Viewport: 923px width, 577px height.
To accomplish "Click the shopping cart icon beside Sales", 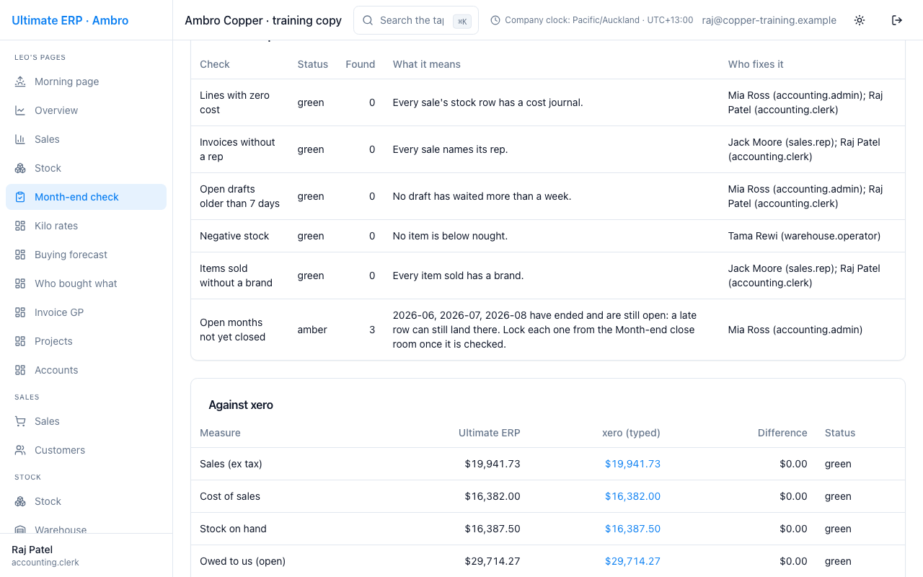I will click(20, 421).
